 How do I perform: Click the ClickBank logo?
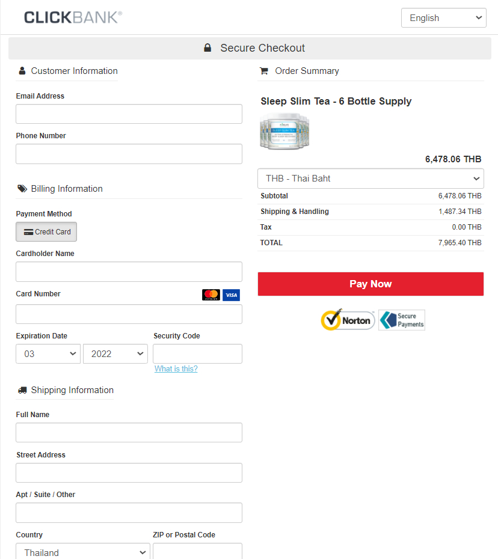[x=73, y=17]
